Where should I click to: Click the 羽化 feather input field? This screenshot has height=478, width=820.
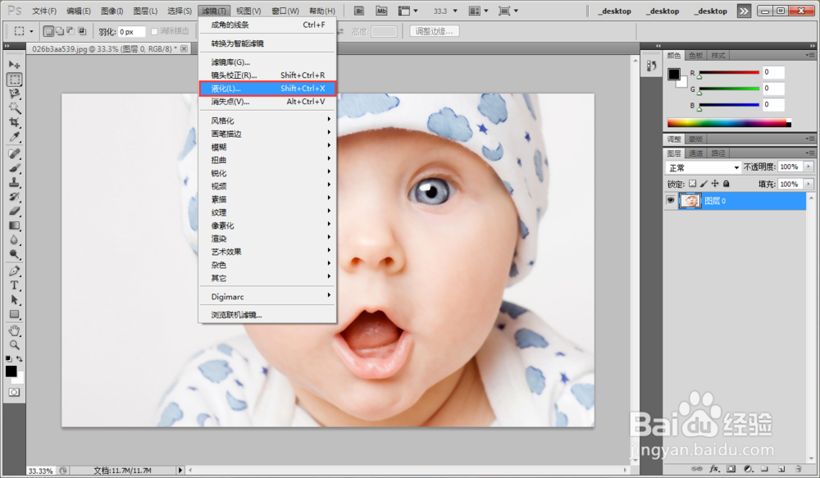coord(130,32)
